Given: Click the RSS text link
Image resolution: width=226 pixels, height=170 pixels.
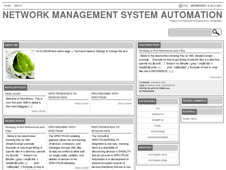Looking at the screenshot, I should pos(186,6).
